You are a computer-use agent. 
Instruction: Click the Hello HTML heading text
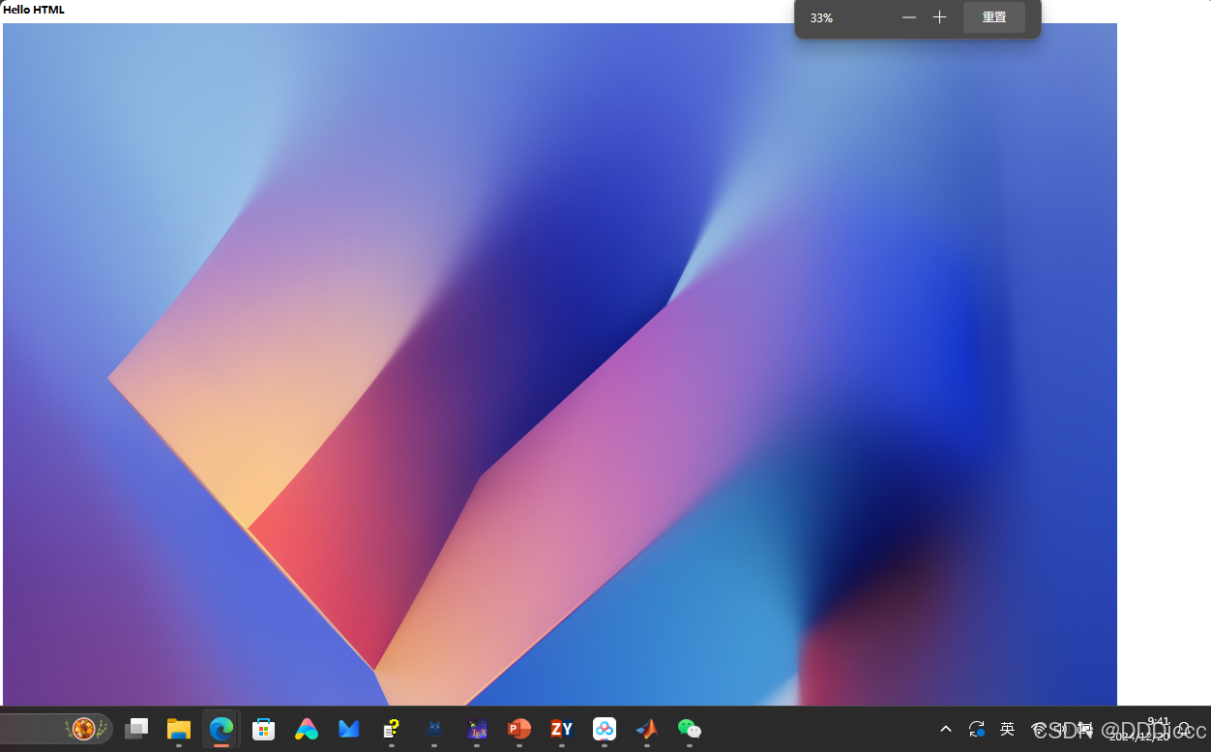[34, 10]
